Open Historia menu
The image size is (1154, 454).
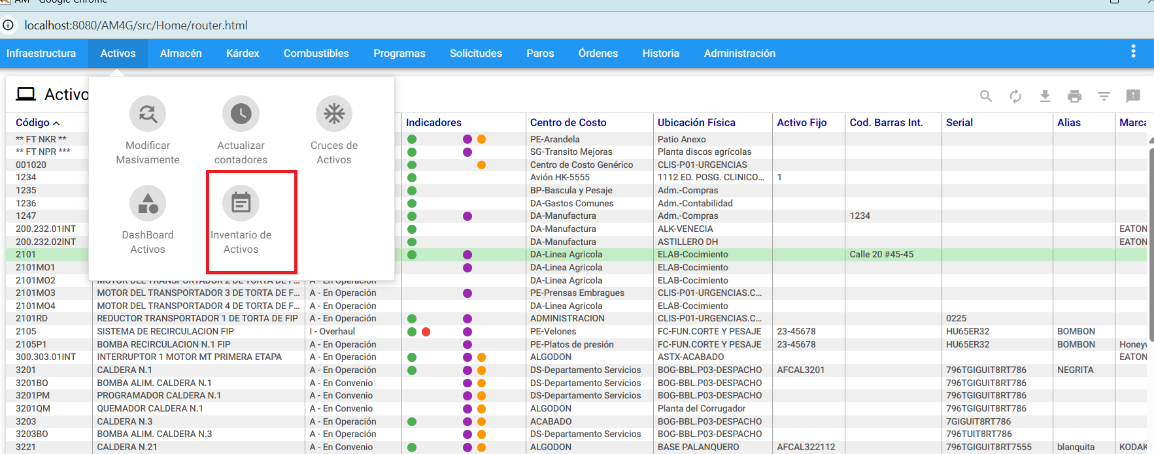pos(661,54)
